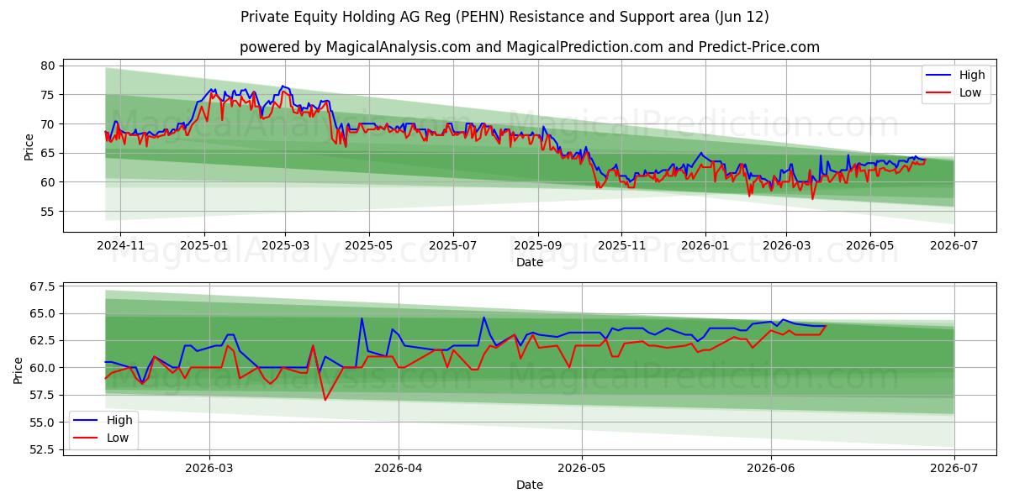Click the blue line swatch in top legend

point(939,76)
